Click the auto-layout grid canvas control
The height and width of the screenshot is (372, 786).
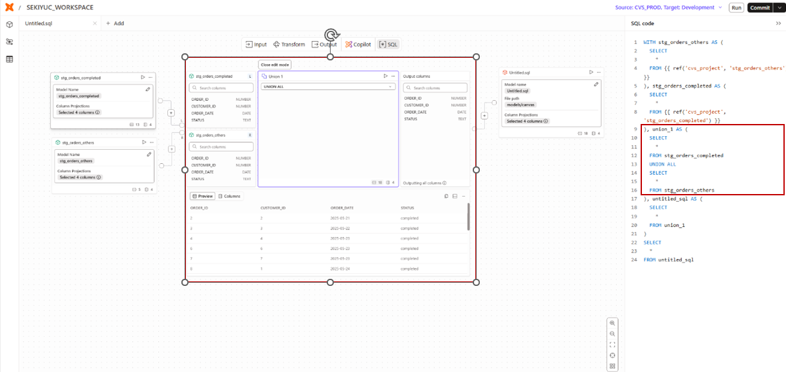click(612, 366)
